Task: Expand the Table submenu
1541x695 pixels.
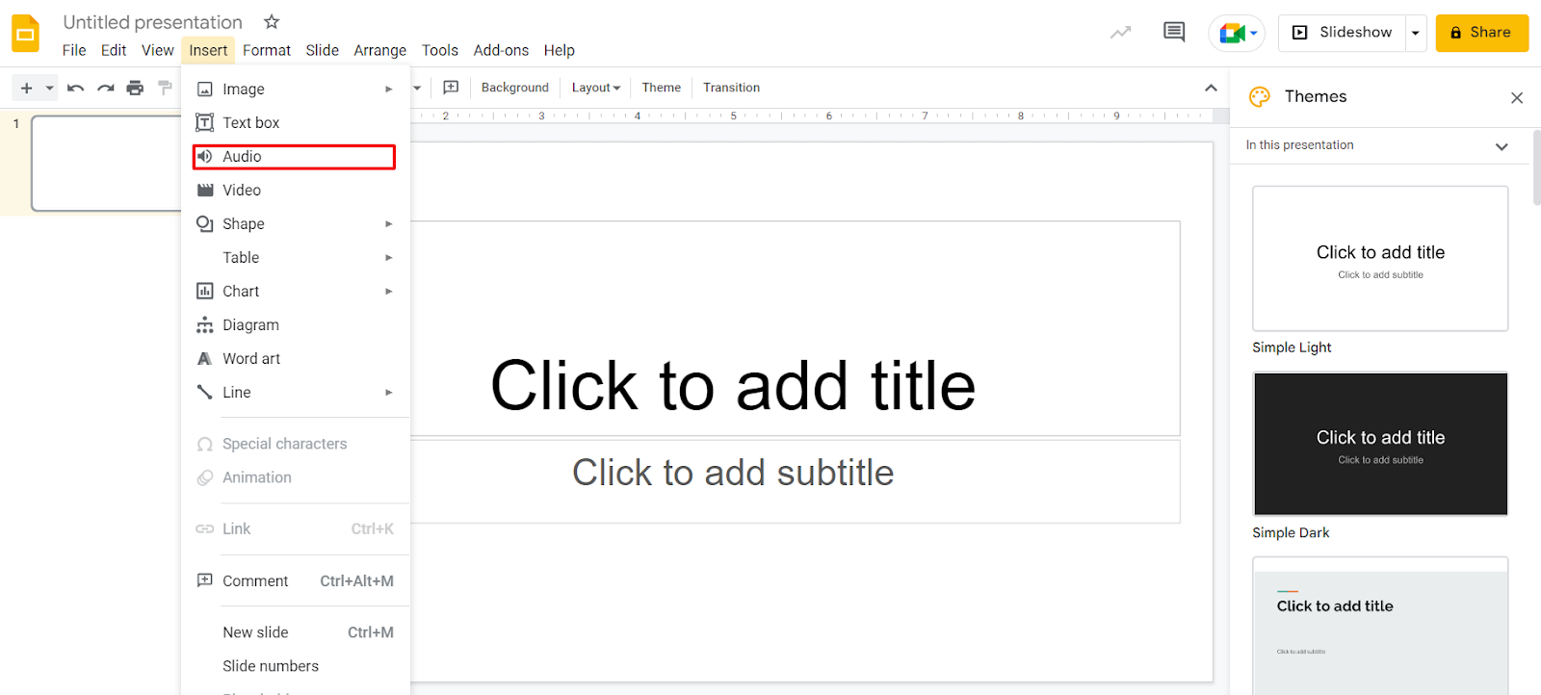Action: pos(296,257)
